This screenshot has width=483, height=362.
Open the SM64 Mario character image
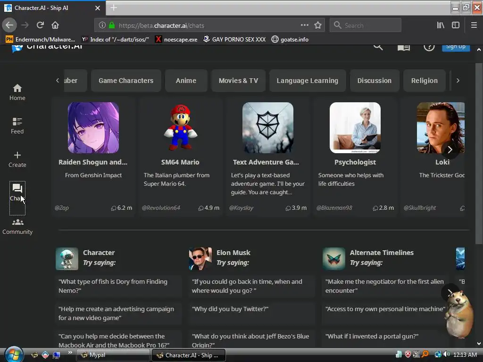[181, 128]
